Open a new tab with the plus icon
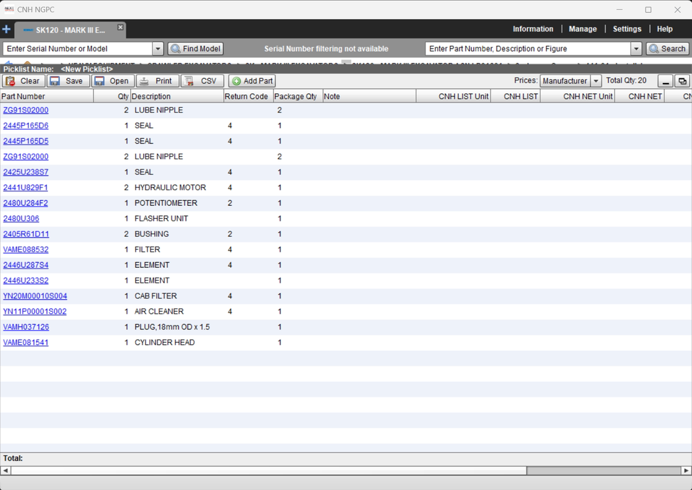Viewport: 692px width, 490px height. [7, 30]
